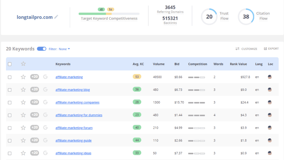284x160 pixels.
Task: Click the Citation Flow 38 gauge
Action: tap(246, 17)
